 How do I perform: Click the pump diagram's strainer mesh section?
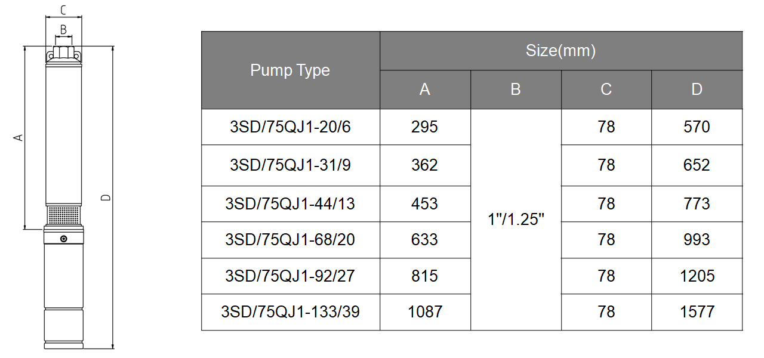click(x=63, y=215)
